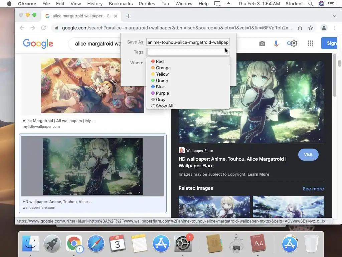Click the voice search microphone icon

(x=276, y=44)
